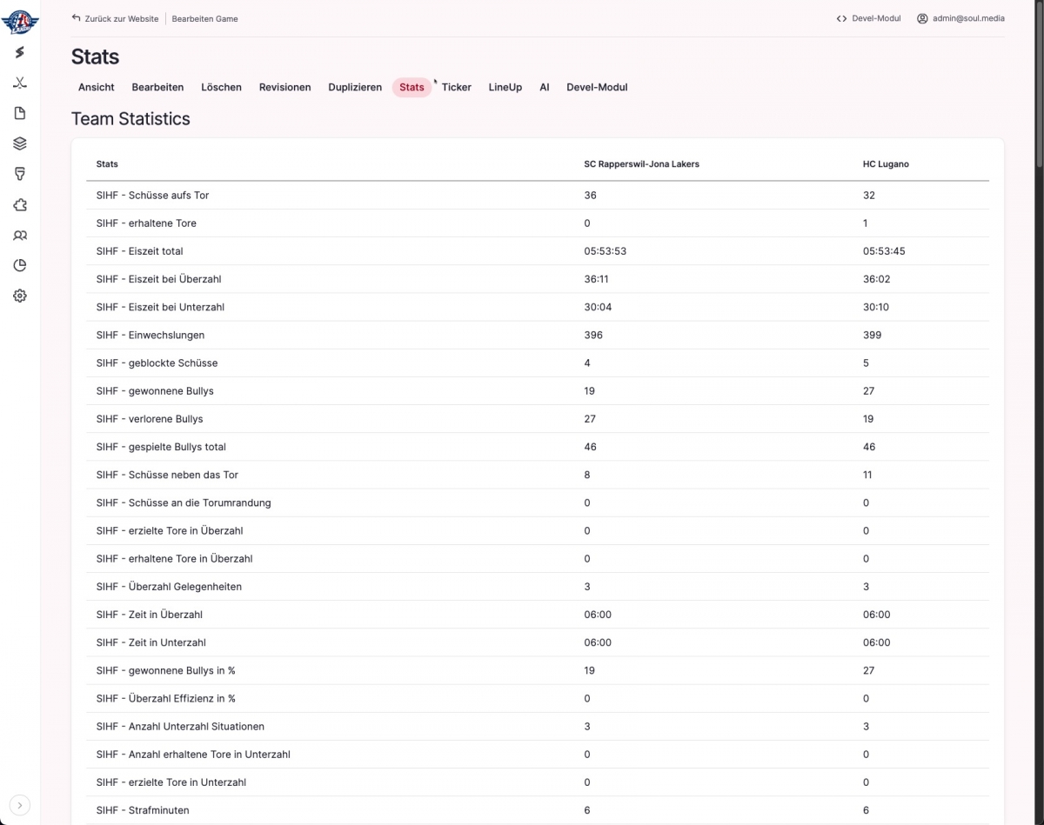Select the 'SIHF - Schüsse aufs Tor' row label
This screenshot has height=825, width=1044.
152,195
